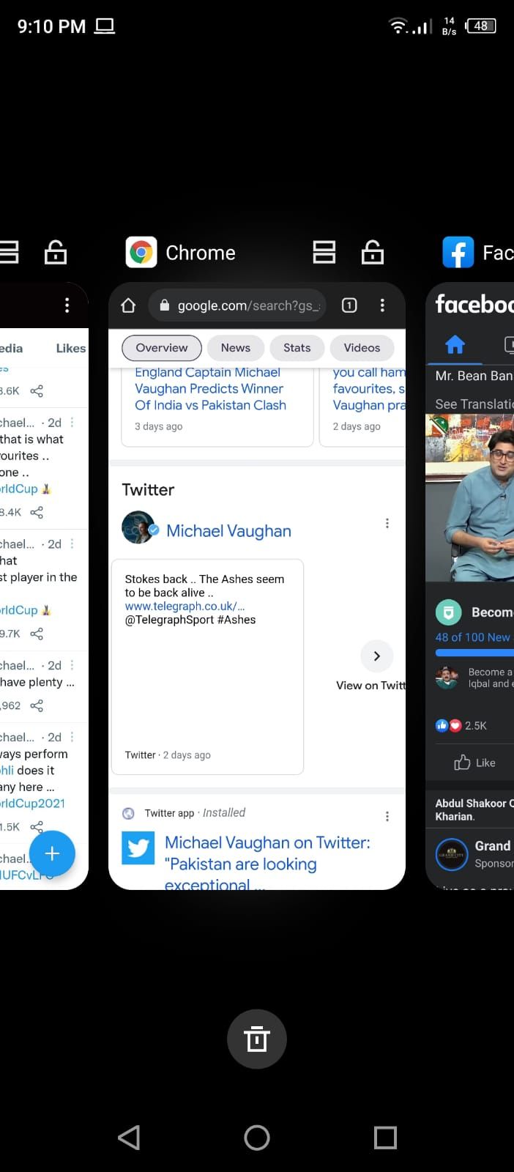514x1172 pixels.
Task: Clear all recents with trash button
Action: (256, 1039)
